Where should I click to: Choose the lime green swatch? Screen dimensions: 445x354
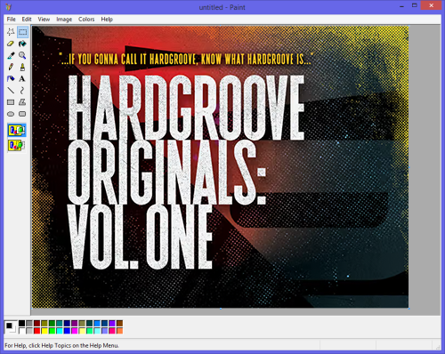[52, 331]
